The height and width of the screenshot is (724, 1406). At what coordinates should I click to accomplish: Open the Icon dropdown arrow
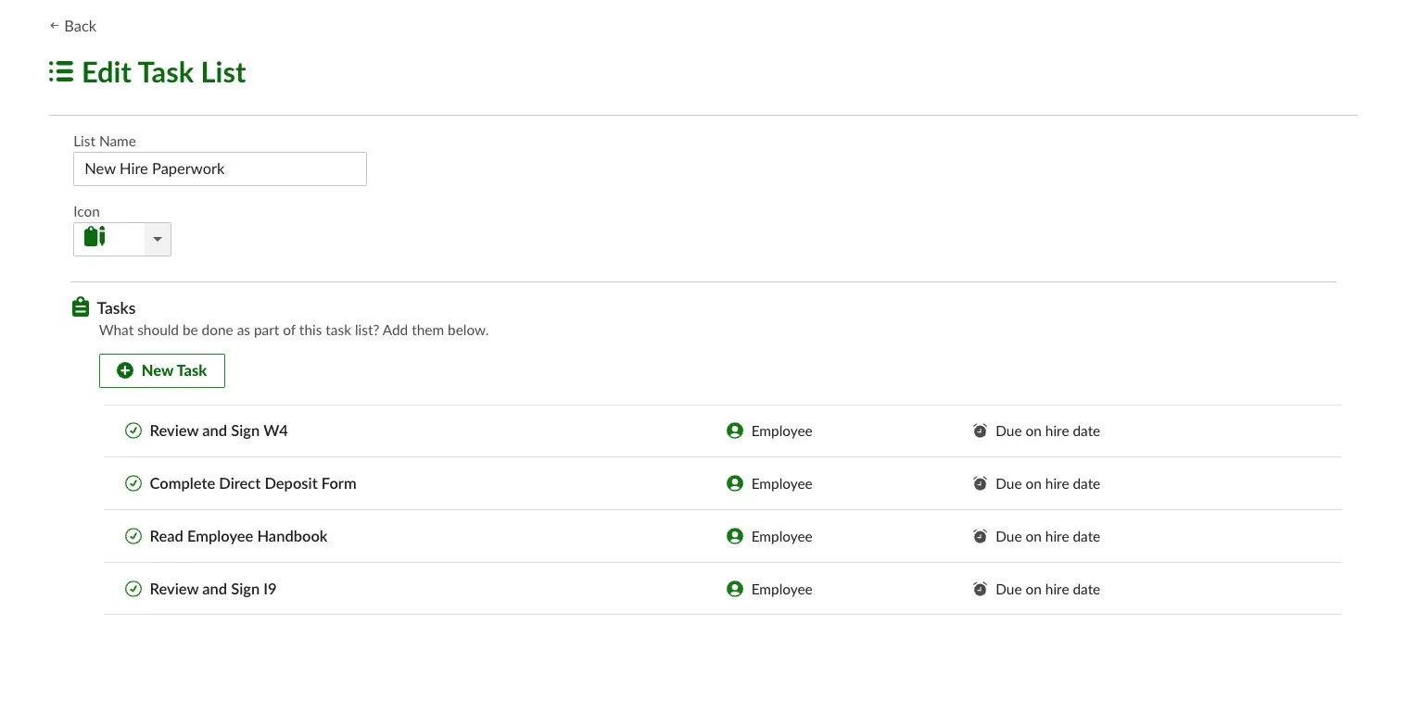coord(158,239)
